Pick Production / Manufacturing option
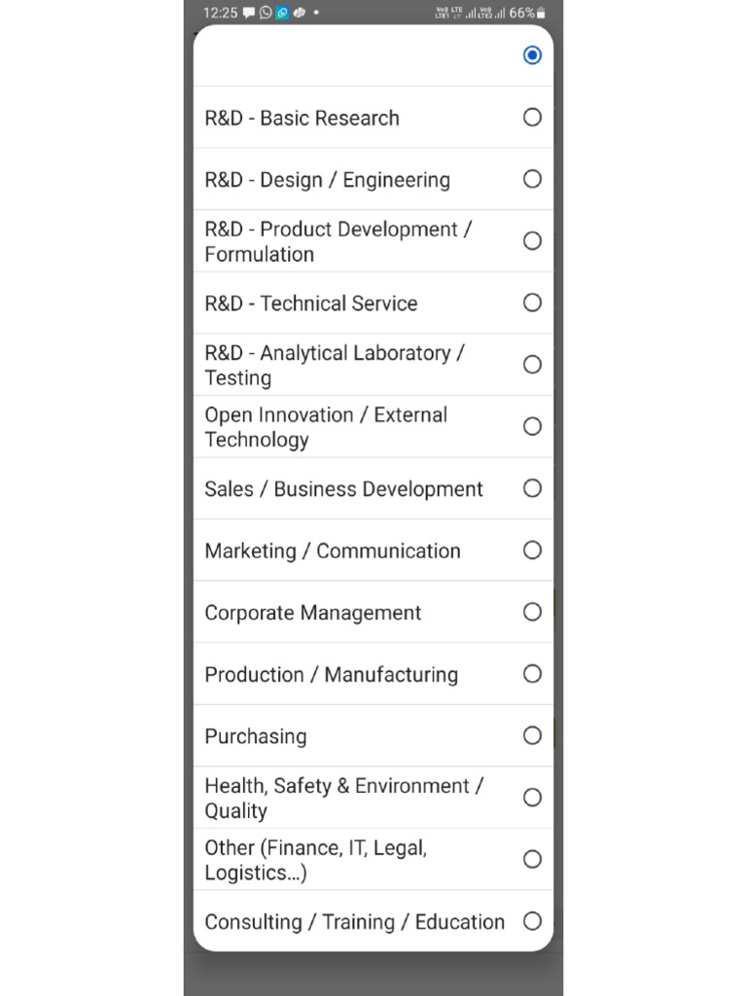 [532, 674]
